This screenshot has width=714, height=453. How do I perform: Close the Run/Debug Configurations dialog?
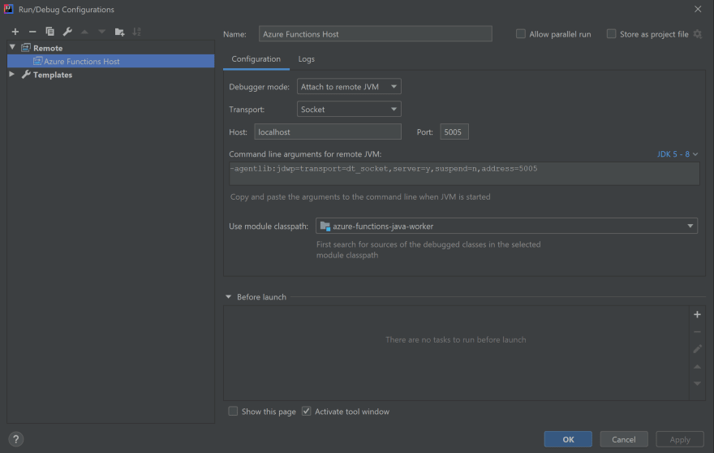pyautogui.click(x=698, y=9)
